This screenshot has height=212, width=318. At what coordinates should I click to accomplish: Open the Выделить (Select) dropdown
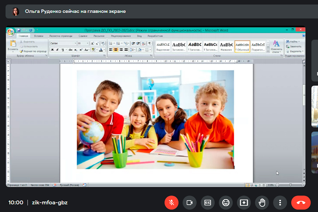click(294, 51)
